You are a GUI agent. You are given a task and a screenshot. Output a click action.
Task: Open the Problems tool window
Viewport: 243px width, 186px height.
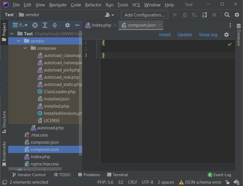[89, 175]
